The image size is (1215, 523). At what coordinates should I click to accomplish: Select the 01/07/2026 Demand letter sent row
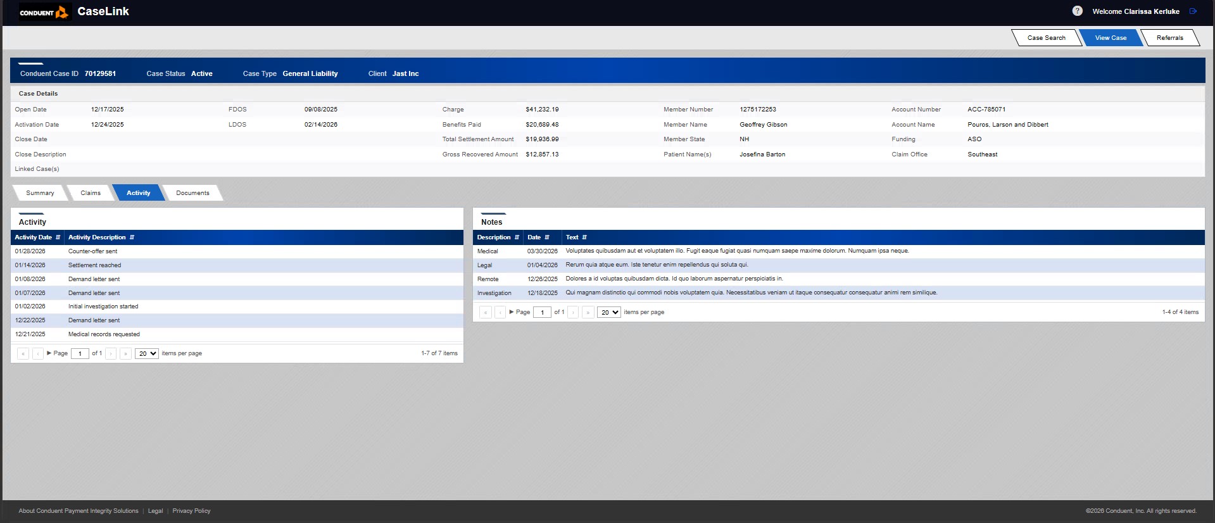(237, 293)
